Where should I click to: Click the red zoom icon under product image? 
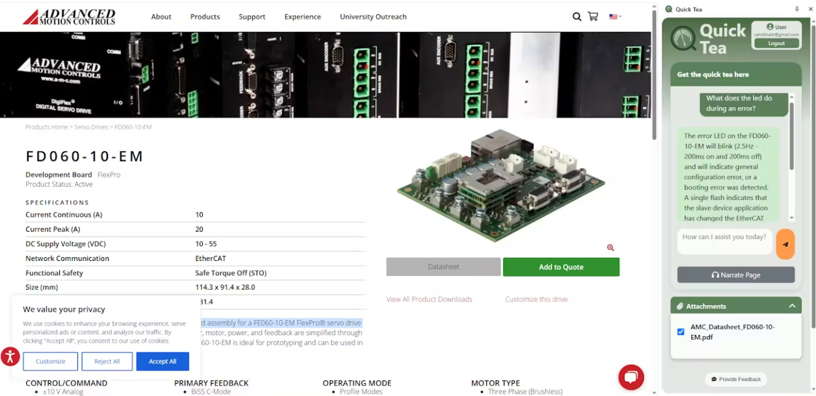coord(611,247)
